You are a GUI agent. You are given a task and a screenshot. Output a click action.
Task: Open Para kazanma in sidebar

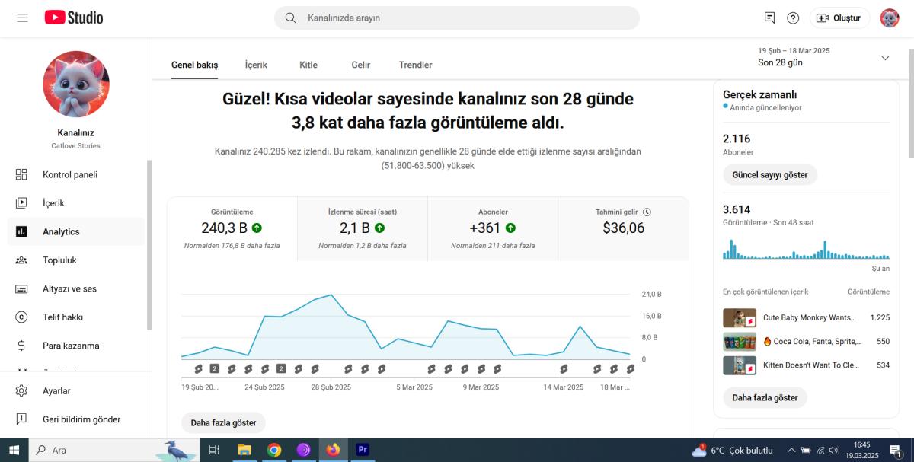tap(75, 346)
